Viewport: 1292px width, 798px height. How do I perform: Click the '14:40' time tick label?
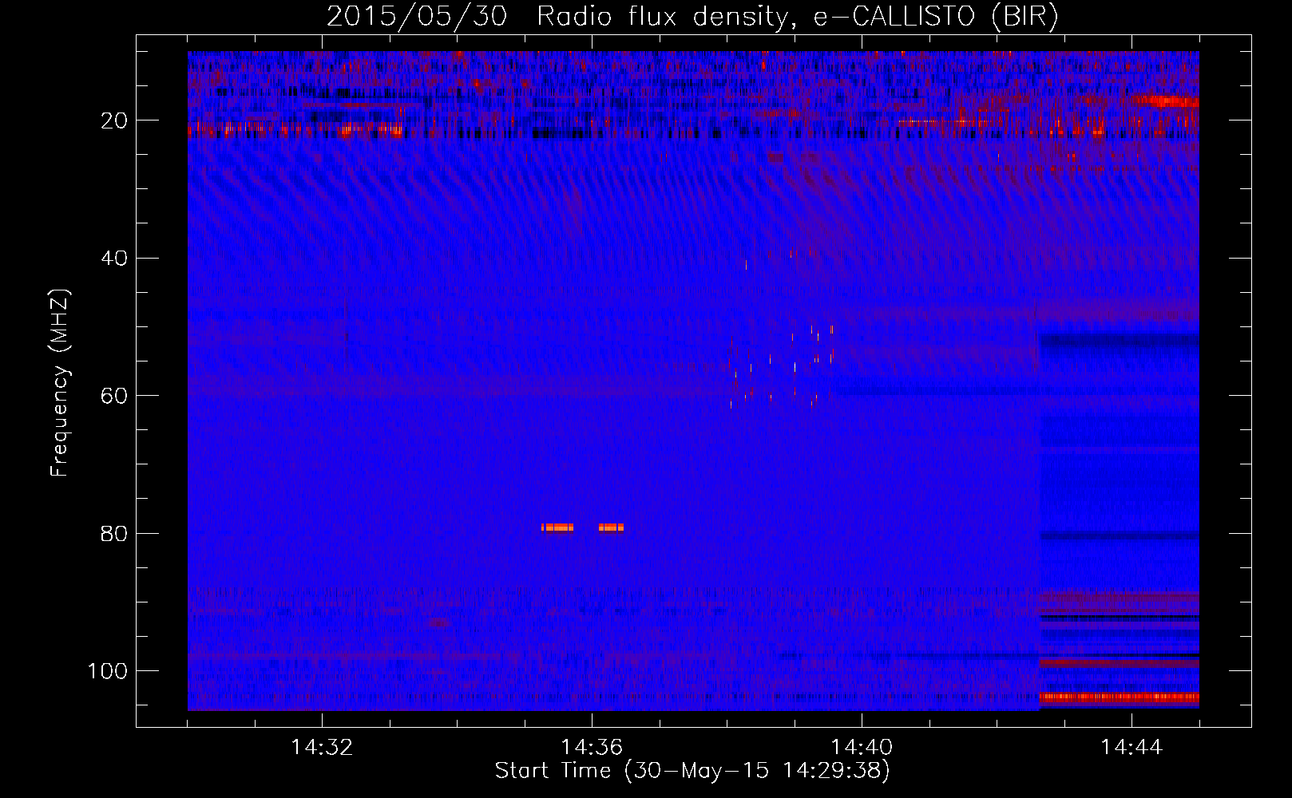tap(862, 748)
